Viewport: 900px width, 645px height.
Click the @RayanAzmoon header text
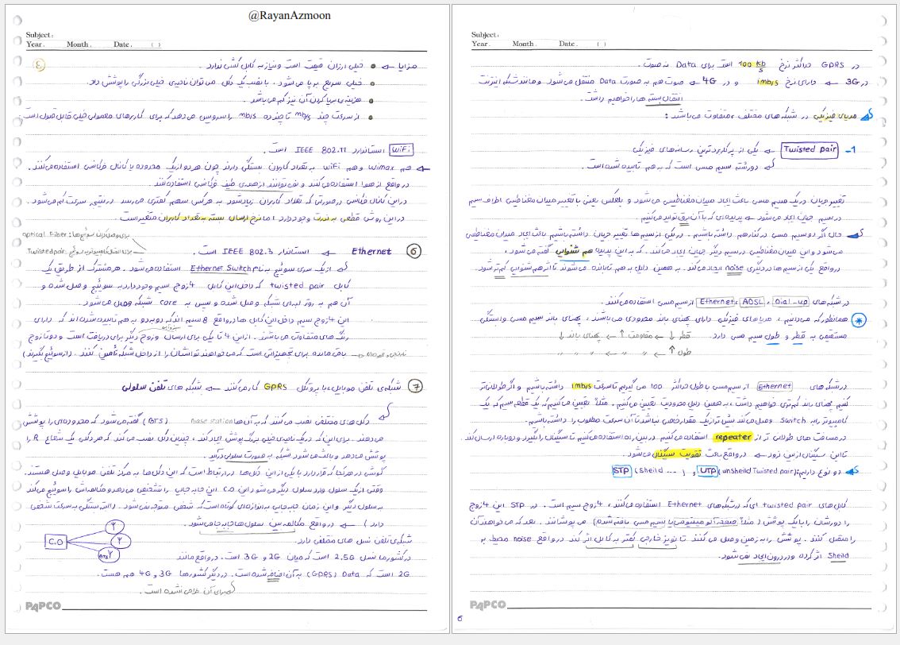[289, 16]
